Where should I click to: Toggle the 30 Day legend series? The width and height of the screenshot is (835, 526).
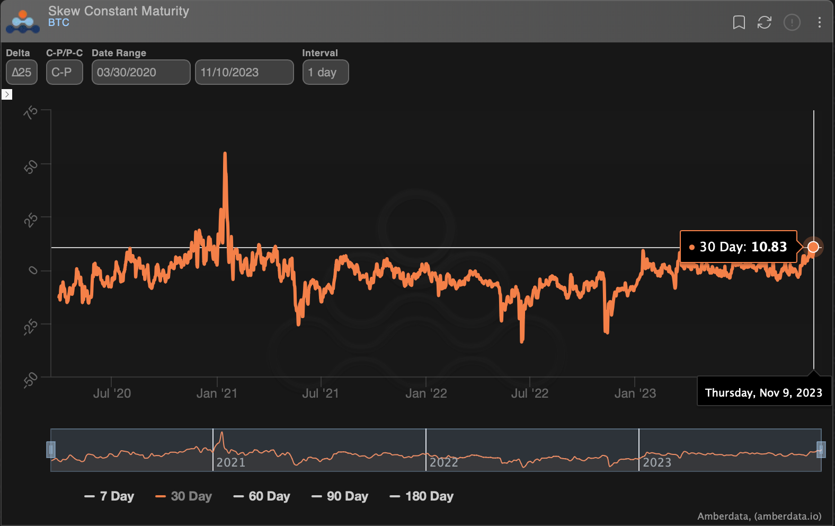click(x=183, y=496)
